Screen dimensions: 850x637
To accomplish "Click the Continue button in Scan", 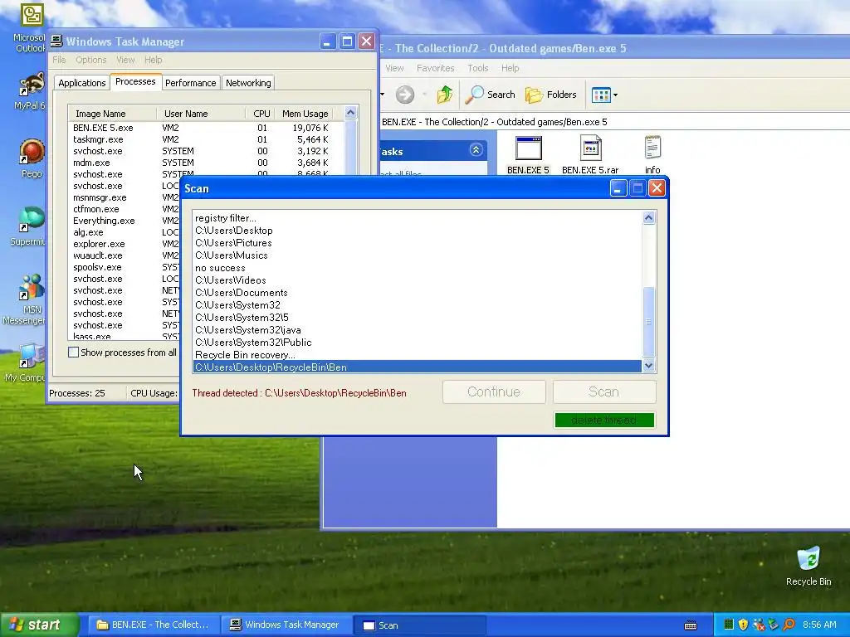I will [494, 391].
